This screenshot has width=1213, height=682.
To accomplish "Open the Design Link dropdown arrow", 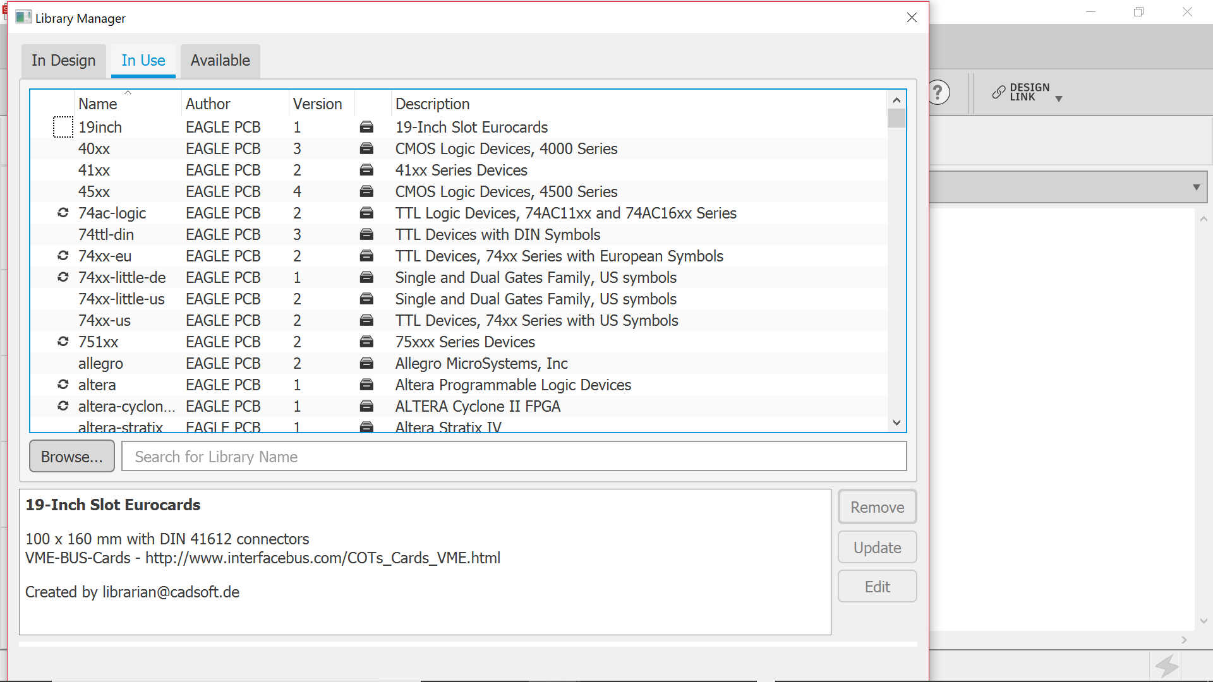I will (1059, 99).
